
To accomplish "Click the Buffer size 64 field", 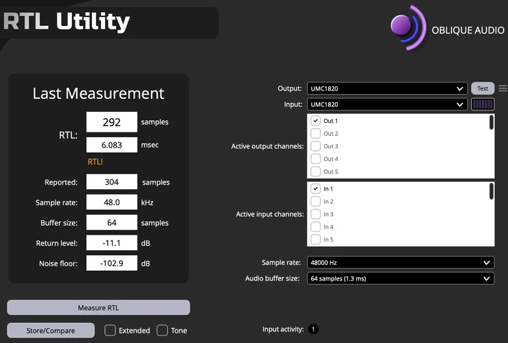I will [112, 222].
